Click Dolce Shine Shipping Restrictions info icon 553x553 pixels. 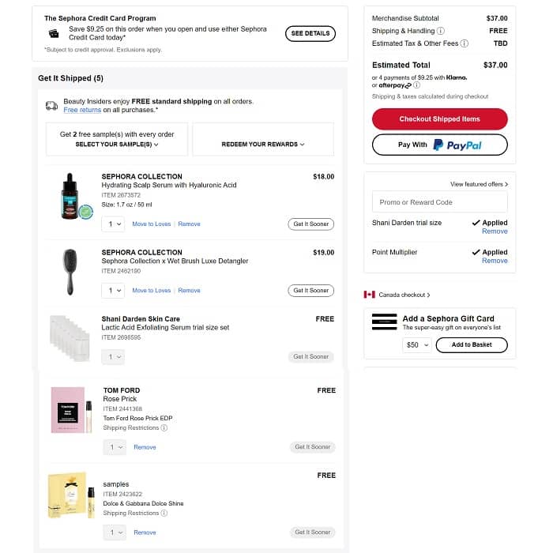pos(164,513)
